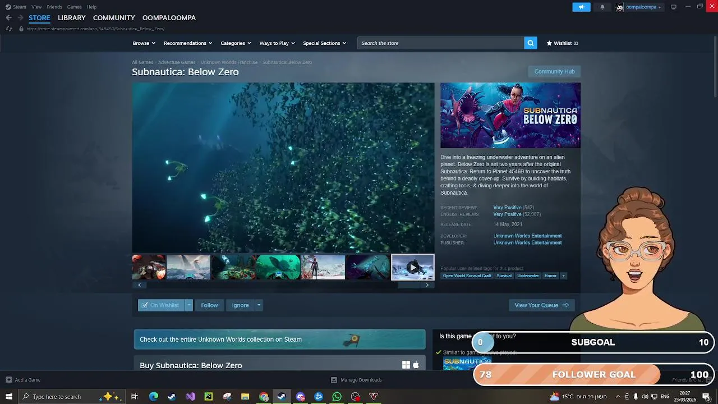Click the Follow button
Image resolution: width=718 pixels, height=404 pixels.
coord(209,305)
